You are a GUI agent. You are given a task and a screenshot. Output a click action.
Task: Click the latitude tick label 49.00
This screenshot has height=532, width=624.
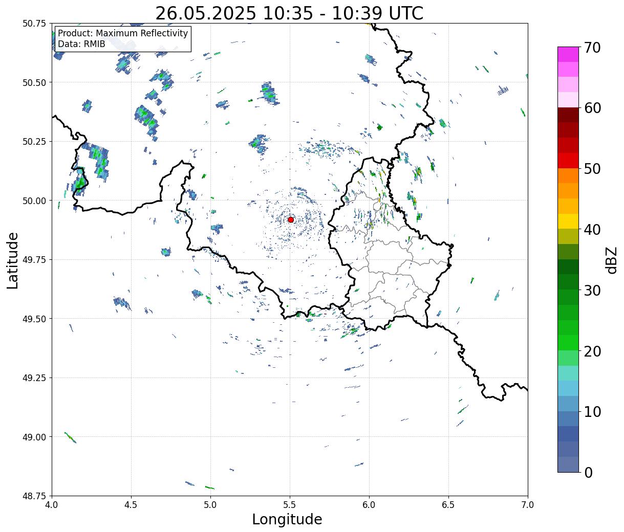34,437
